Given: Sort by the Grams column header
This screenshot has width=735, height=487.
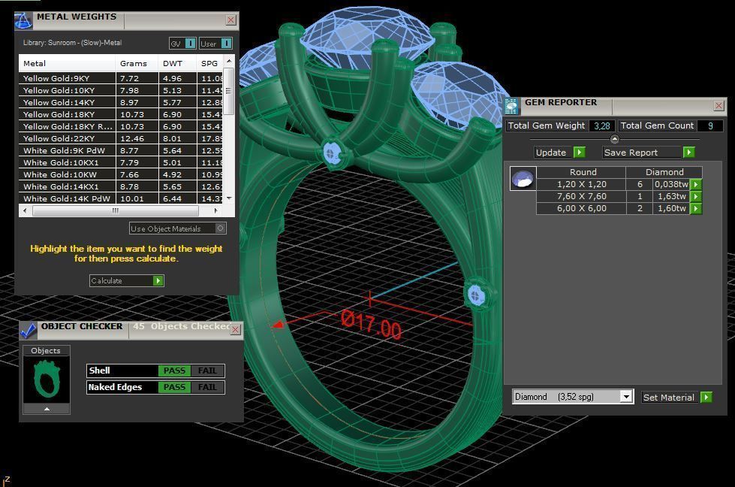Looking at the screenshot, I should [137, 63].
